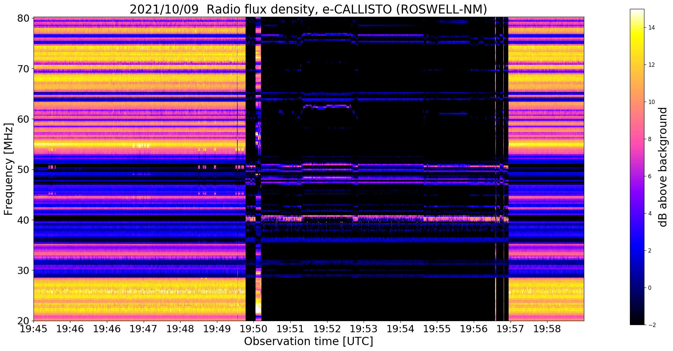Click the x-axis time label 19:55
Screen dimensions: 673x351
click(437, 329)
